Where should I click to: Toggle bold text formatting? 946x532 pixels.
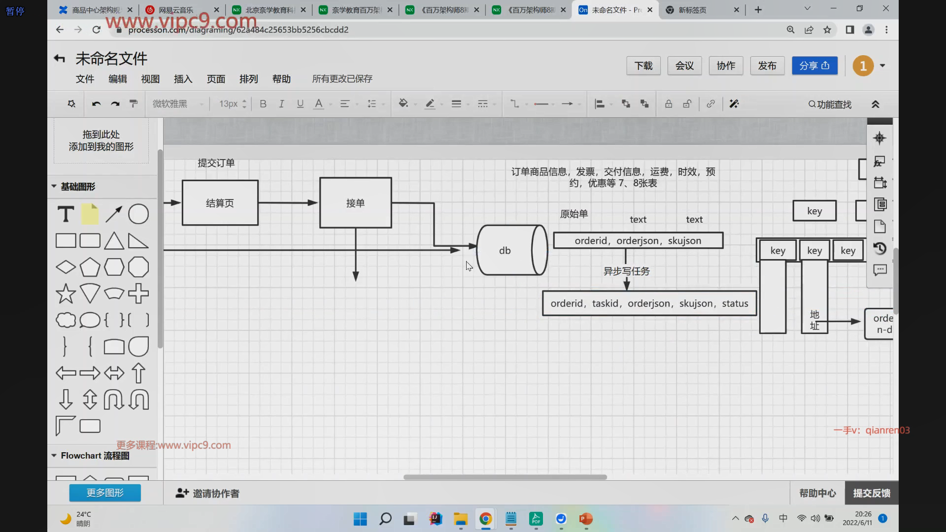pos(263,104)
